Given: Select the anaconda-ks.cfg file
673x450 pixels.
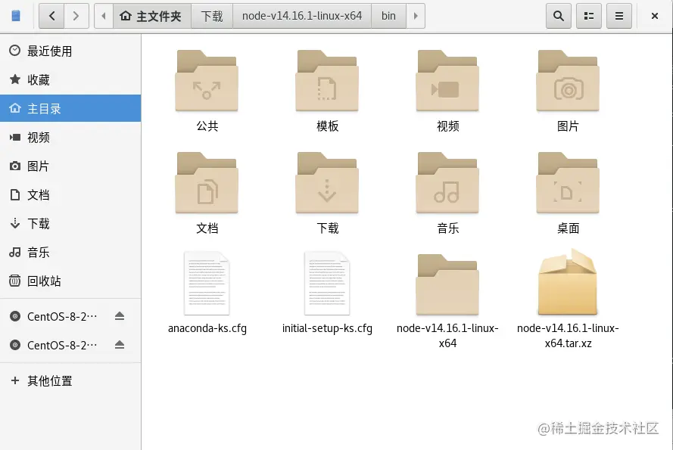Looking at the screenshot, I should (x=207, y=284).
